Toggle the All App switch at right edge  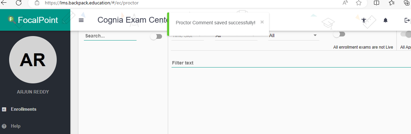pyautogui.click(x=406, y=34)
